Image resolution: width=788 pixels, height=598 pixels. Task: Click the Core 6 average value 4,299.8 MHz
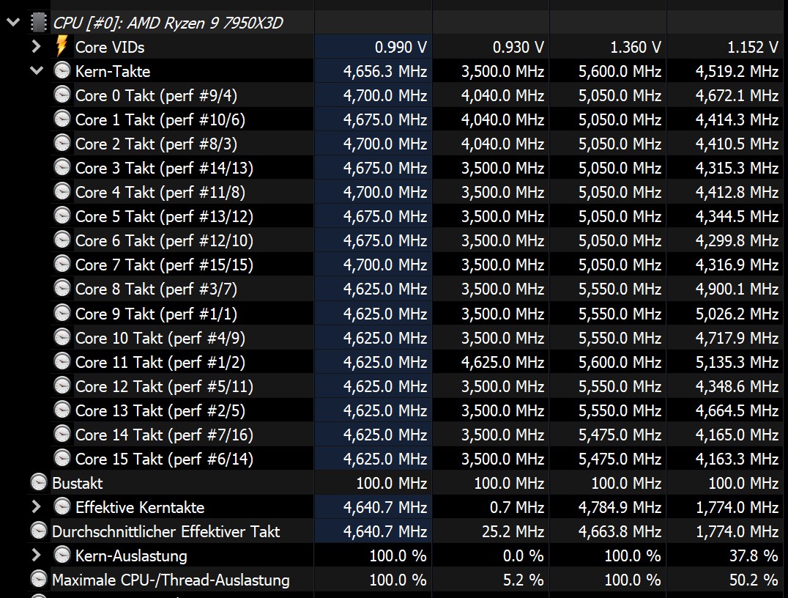tap(737, 241)
